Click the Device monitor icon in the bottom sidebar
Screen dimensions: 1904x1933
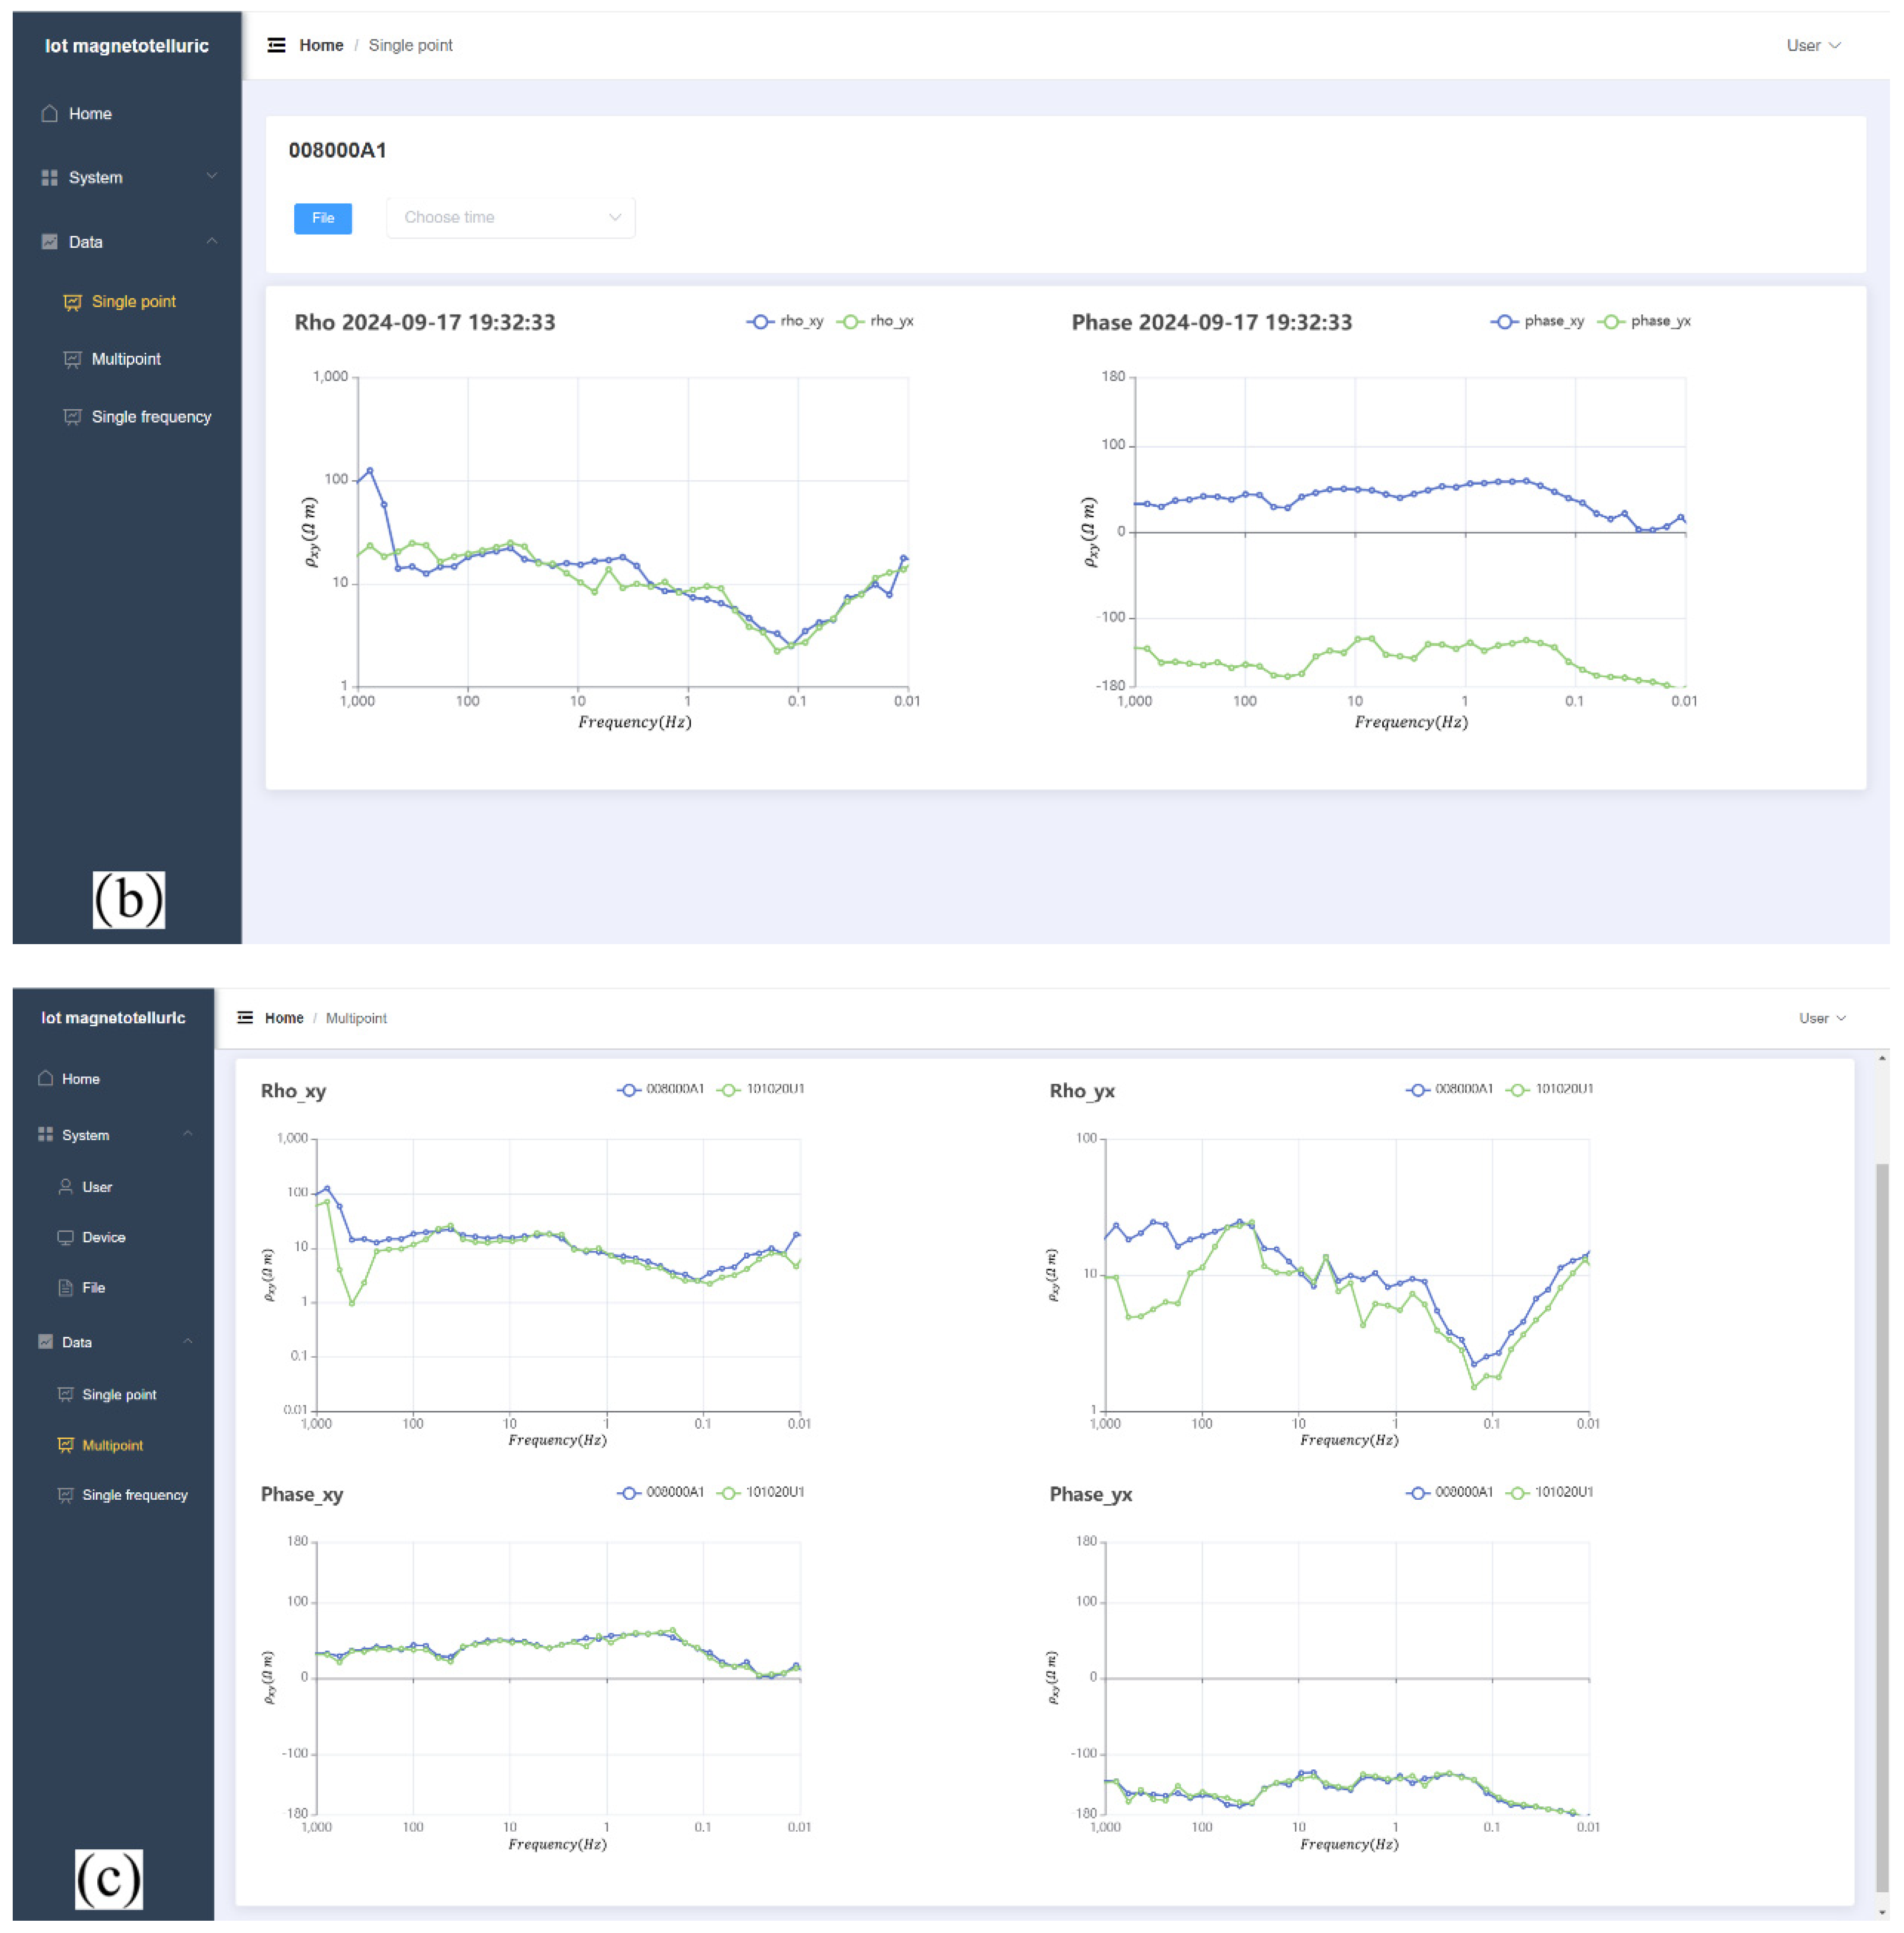point(66,1237)
